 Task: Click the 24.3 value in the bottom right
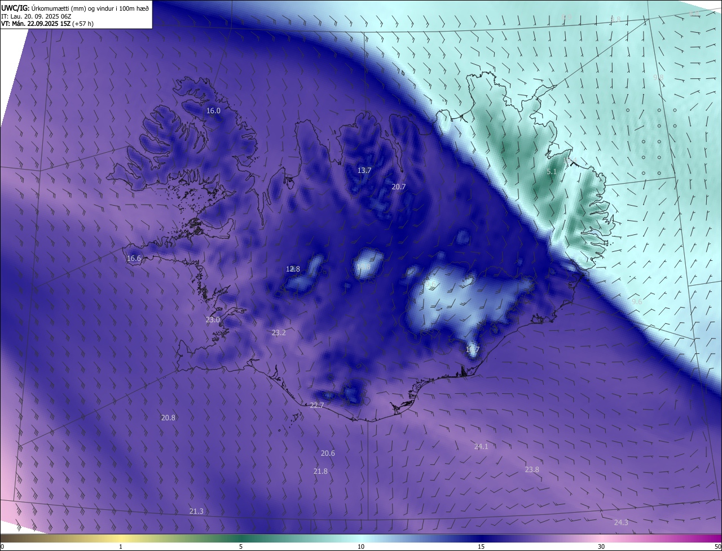621,523
